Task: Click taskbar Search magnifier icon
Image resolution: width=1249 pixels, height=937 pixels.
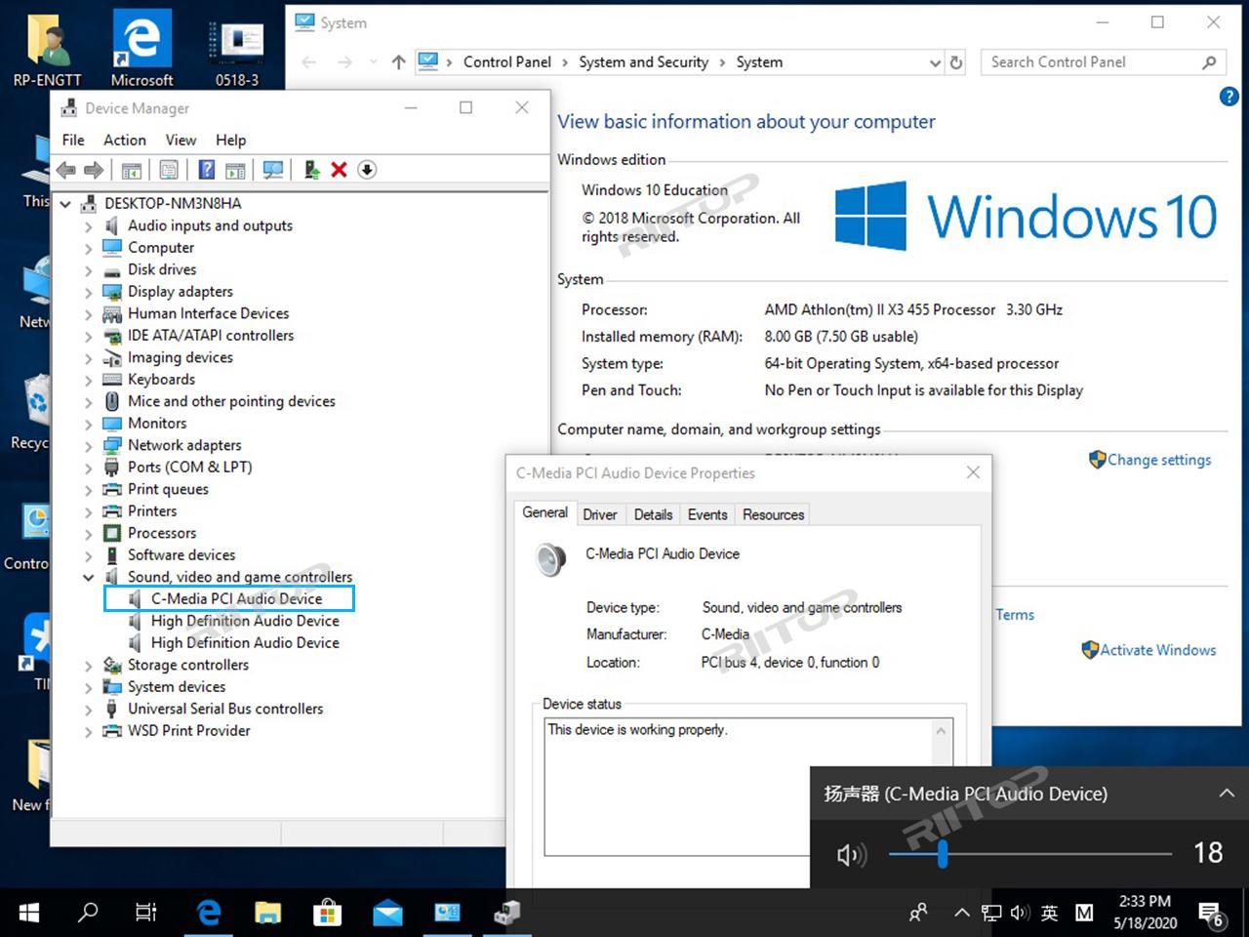Action: coord(88,913)
